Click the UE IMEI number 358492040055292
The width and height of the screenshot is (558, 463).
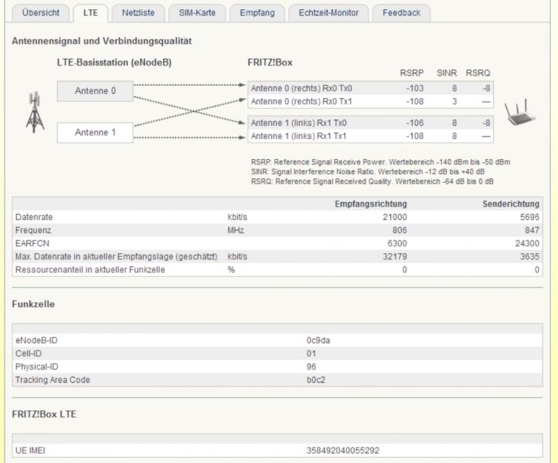click(x=342, y=451)
